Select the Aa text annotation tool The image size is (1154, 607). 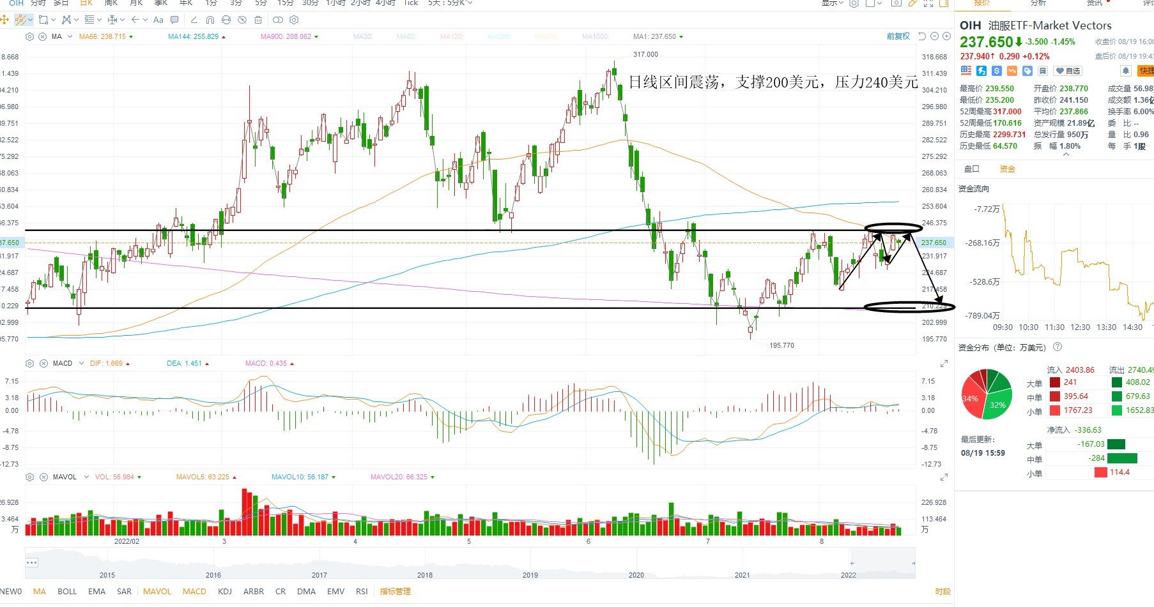pyautogui.click(x=158, y=20)
